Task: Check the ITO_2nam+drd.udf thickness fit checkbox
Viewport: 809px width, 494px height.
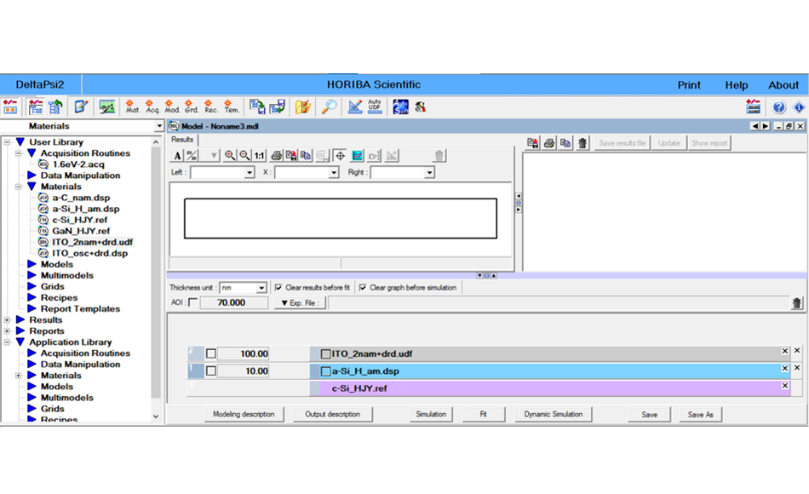Action: (211, 353)
